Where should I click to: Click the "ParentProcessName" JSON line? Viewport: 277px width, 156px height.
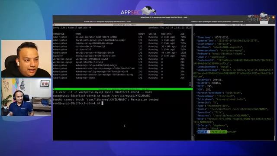point(219,93)
